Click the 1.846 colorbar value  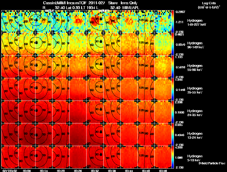point(179,80)
